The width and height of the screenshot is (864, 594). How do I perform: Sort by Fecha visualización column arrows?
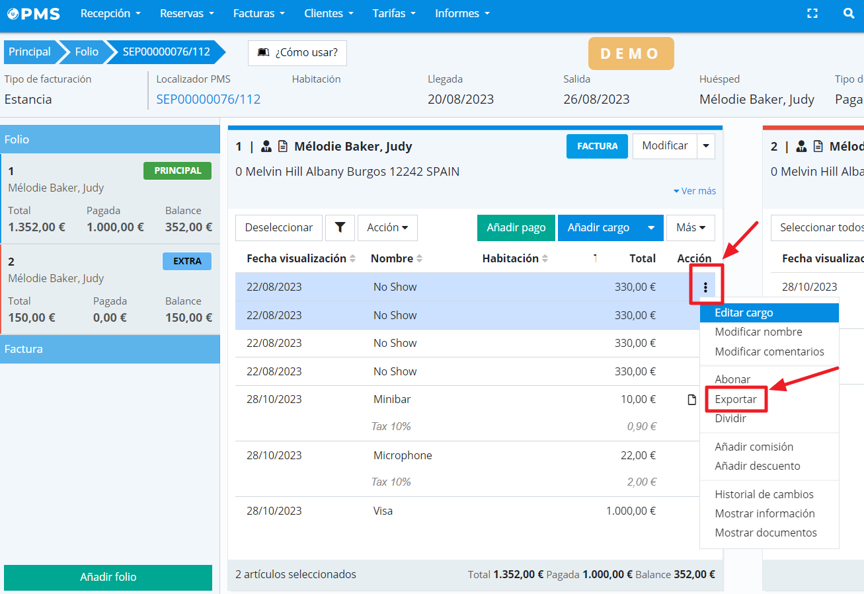coord(352,258)
